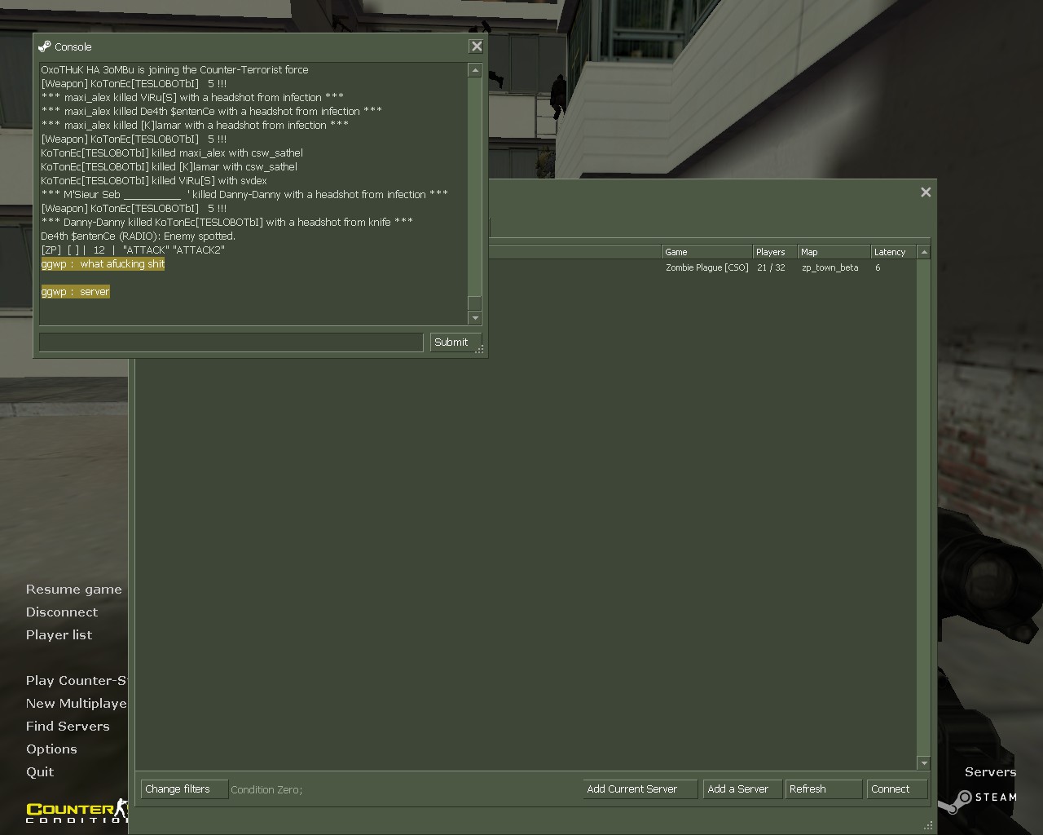Viewport: 1043px width, 835px height.
Task: Open the Change filters panel
Action: pyautogui.click(x=183, y=789)
